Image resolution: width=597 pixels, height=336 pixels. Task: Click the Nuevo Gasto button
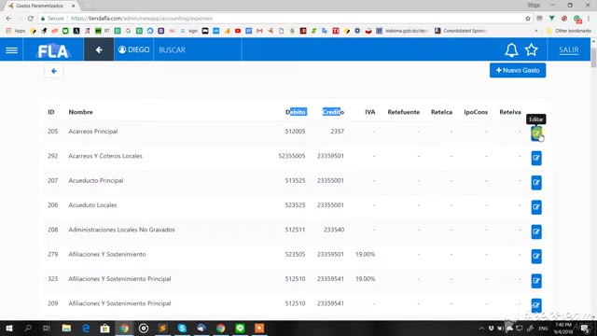(518, 70)
